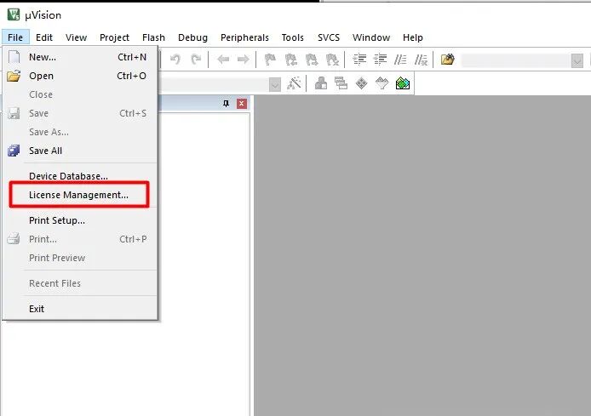Click the Print Preview menu entry
Screen dimensions: 591x416
(x=80, y=258)
